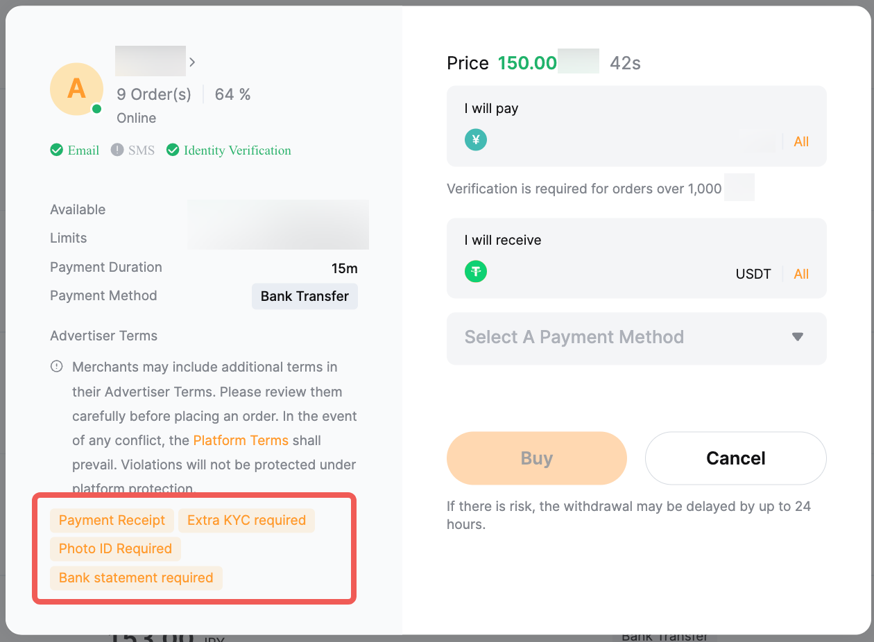Open the Platform Terms link
Viewport: 874px width, 642px height.
pos(241,441)
